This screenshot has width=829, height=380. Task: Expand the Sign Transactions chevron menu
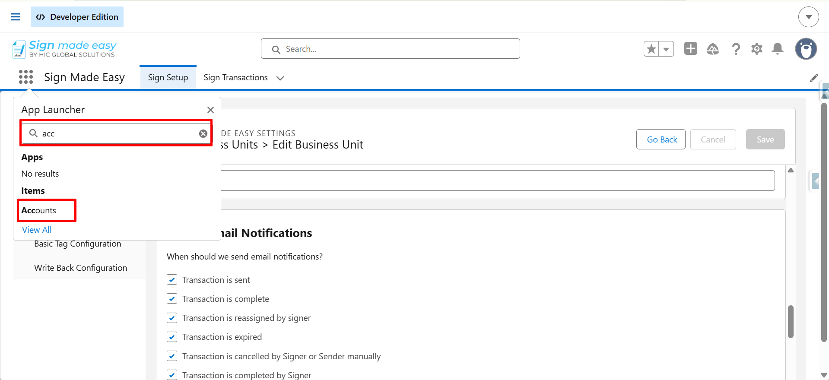pos(280,78)
